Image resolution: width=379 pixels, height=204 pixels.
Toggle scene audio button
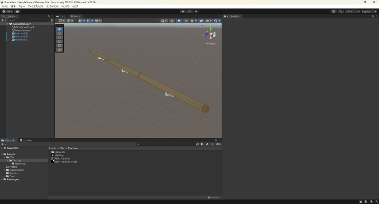186,21
